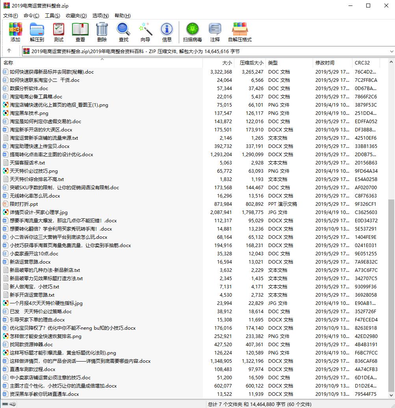395x408 pixels.
Task: Select file 淘宝助理快速上传宝贝.docx
Action: (39, 146)
